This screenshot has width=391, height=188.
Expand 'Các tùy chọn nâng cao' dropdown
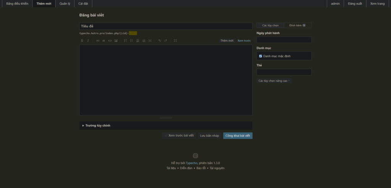click(x=274, y=81)
